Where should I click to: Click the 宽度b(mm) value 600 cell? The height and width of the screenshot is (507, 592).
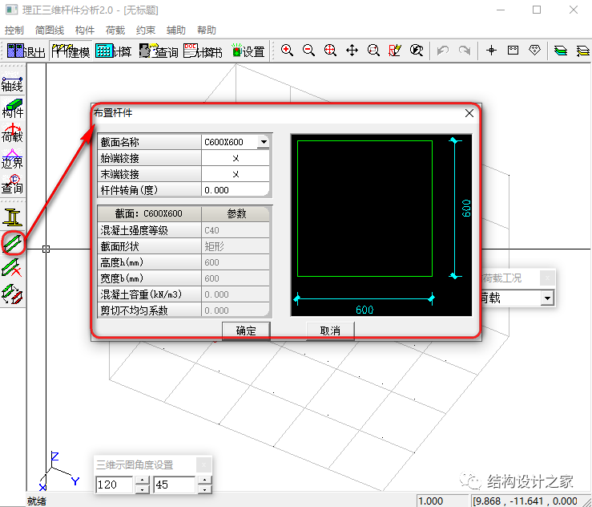pyautogui.click(x=236, y=278)
